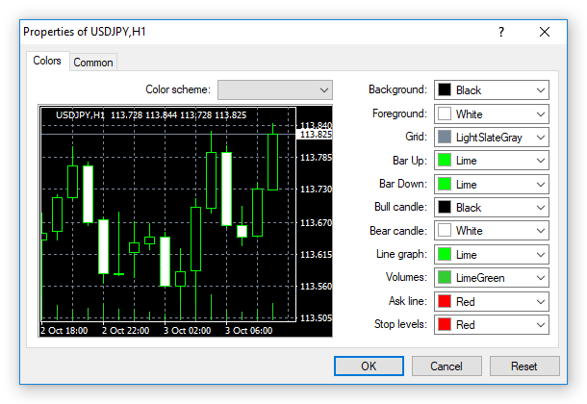This screenshot has width=587, height=404.
Task: Click the white Bear candle swatch
Action: click(x=445, y=231)
